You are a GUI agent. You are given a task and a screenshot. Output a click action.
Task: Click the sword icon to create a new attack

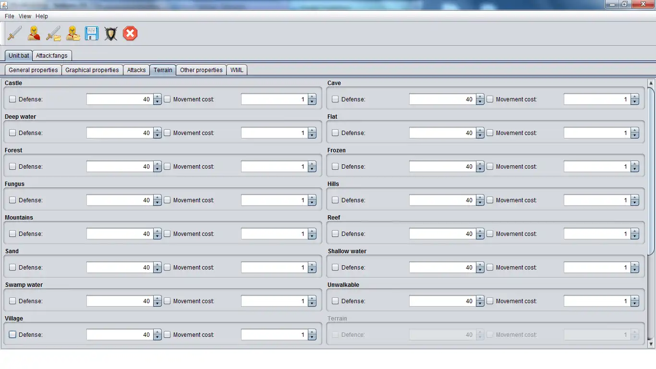[15, 33]
